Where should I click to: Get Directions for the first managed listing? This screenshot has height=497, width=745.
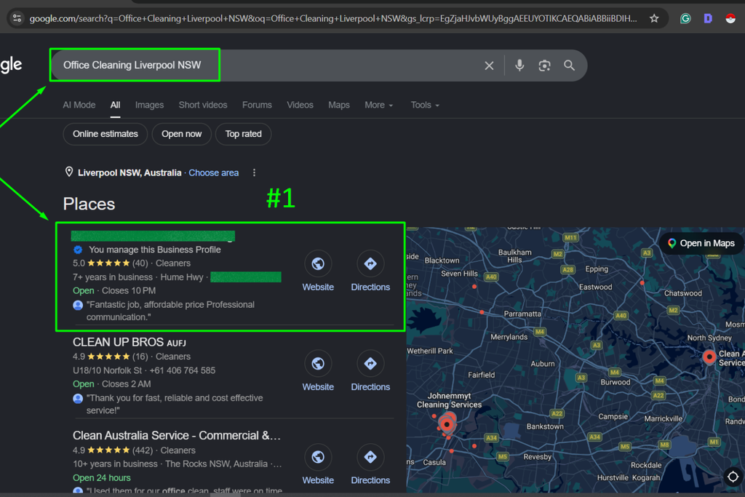pyautogui.click(x=370, y=271)
